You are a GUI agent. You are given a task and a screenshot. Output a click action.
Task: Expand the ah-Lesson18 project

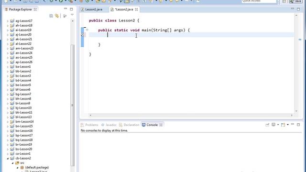(x=8, y=25)
